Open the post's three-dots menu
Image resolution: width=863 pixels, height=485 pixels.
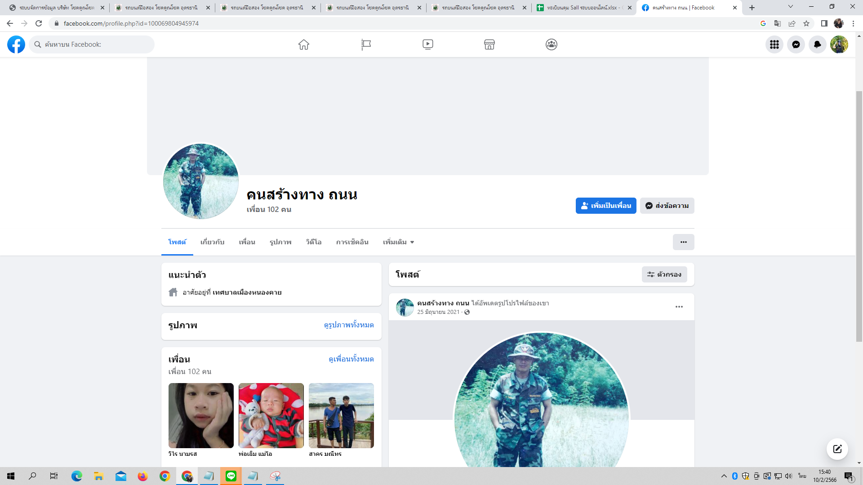[679, 307]
